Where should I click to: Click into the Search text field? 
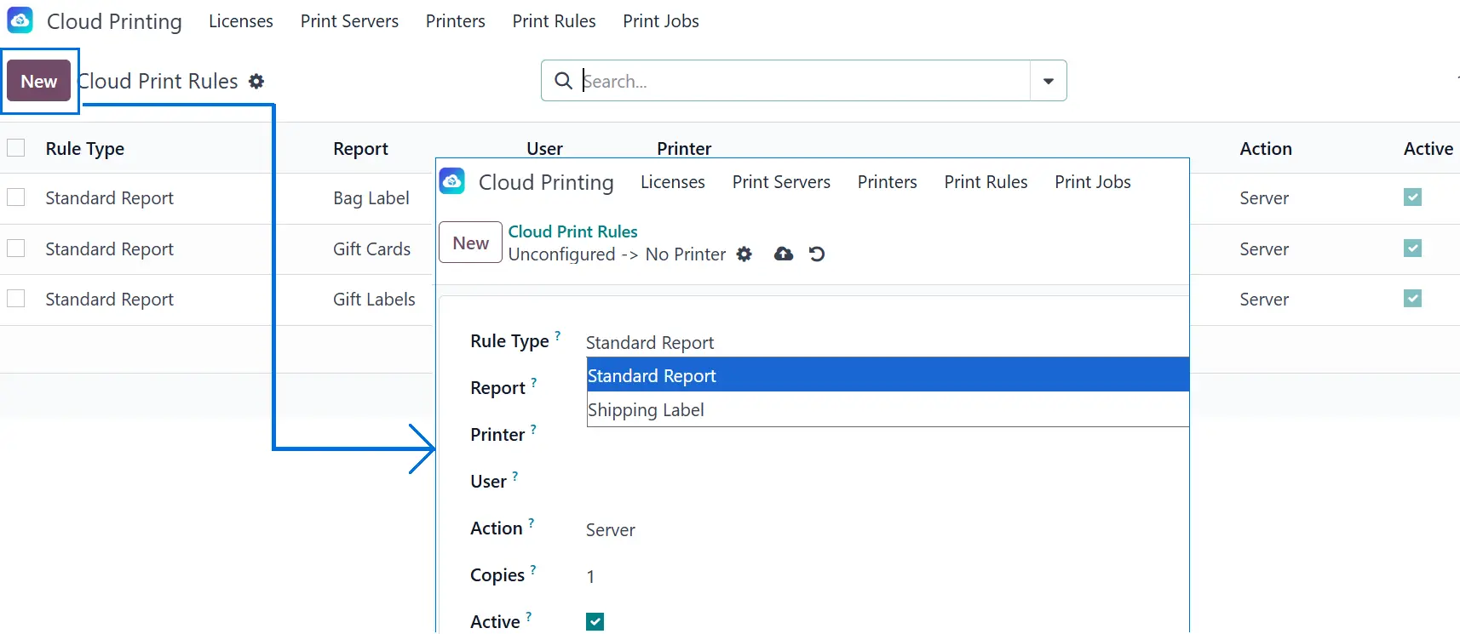click(801, 81)
